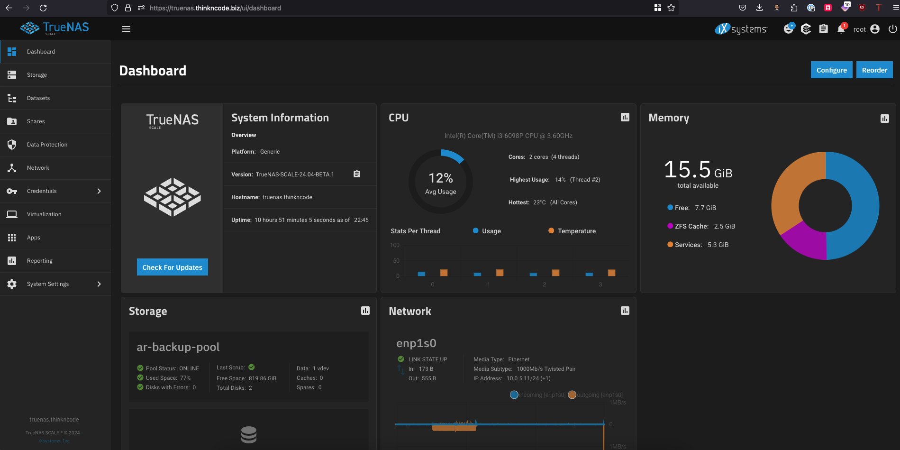900x450 pixels.
Task: Open CPU reports chart icon
Action: [625, 117]
